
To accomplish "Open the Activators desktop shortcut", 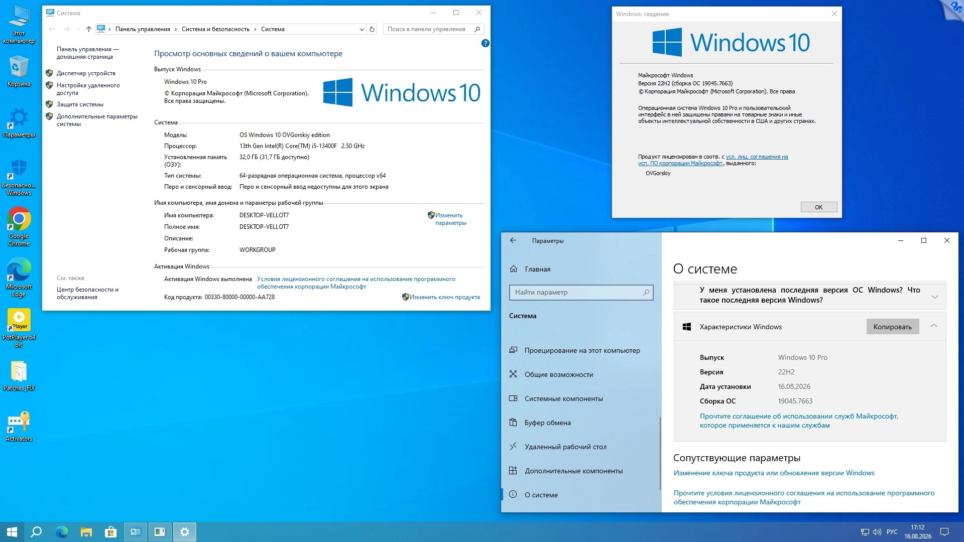I will point(19,427).
